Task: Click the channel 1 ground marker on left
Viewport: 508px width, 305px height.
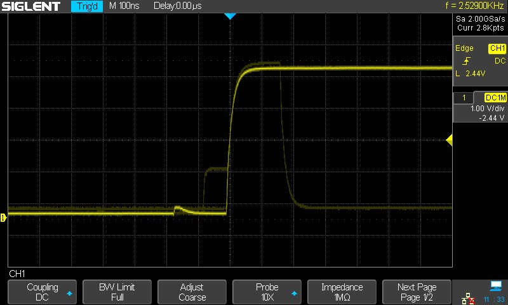Action: click(3, 218)
